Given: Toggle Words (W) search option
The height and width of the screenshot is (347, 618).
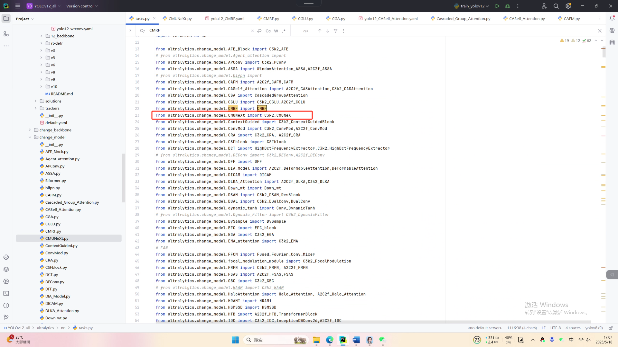Looking at the screenshot, I should coord(276,31).
